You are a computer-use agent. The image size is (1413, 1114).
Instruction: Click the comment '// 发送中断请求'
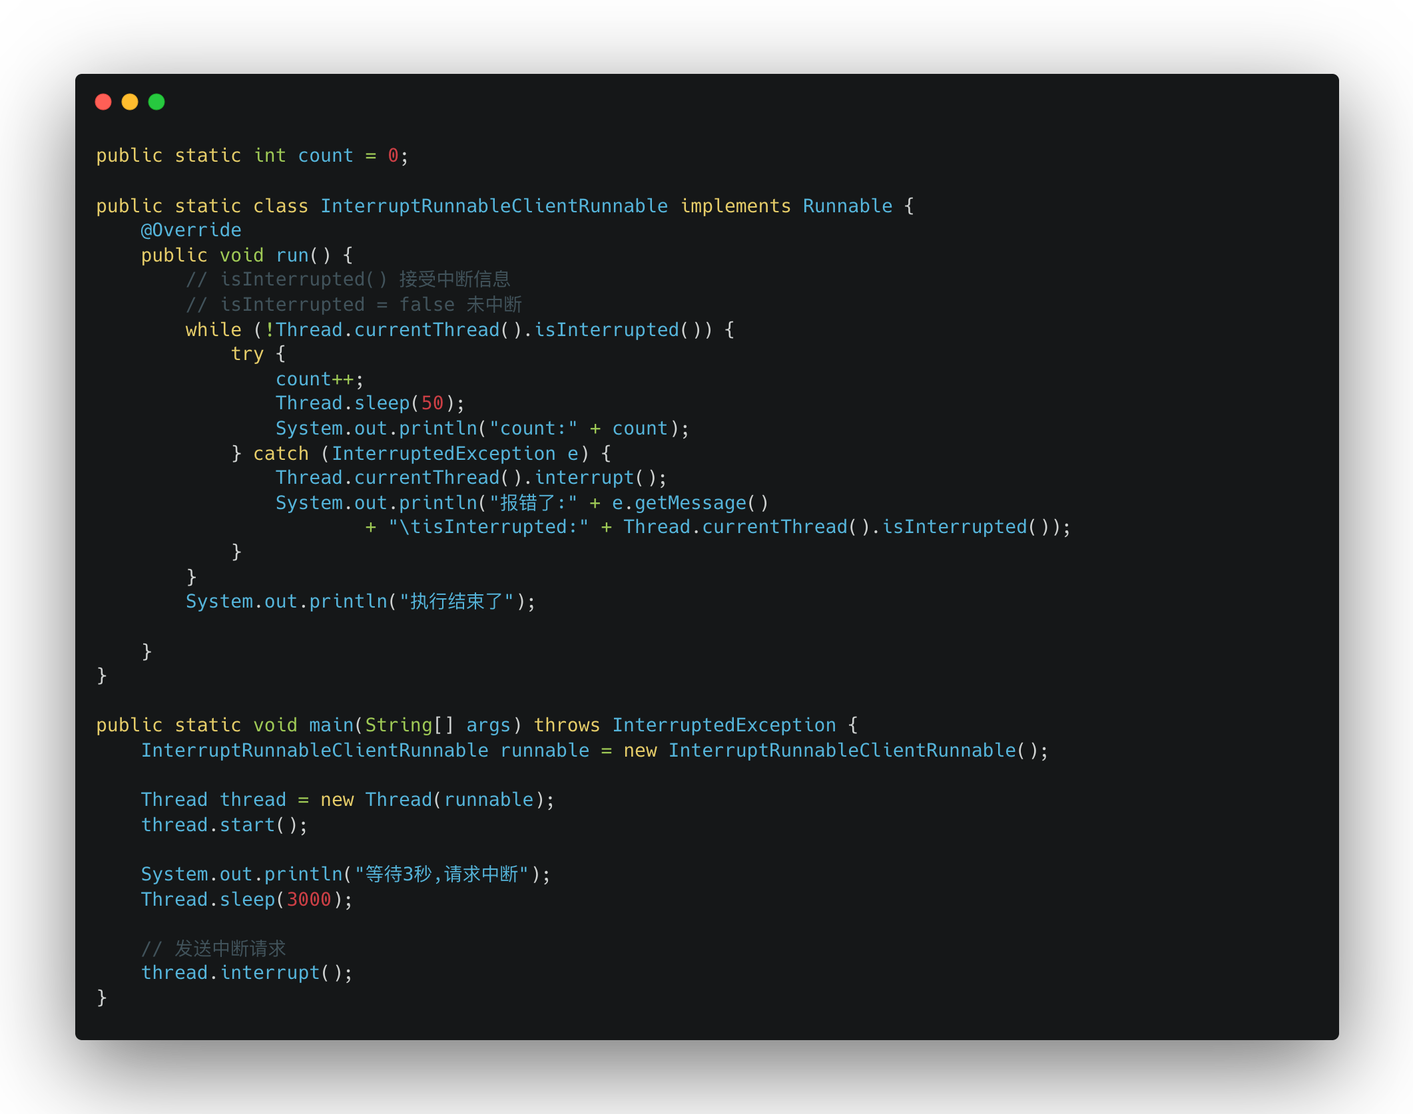[x=213, y=948]
